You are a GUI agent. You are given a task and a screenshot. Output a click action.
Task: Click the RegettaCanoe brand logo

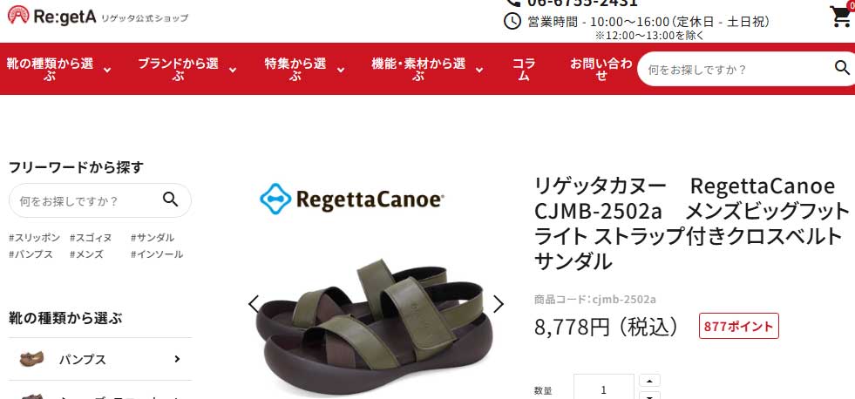click(352, 199)
